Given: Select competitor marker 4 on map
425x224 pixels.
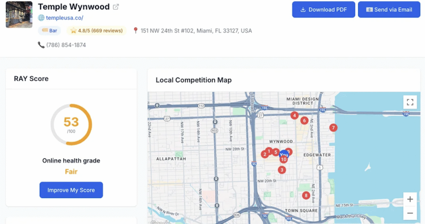Looking at the screenshot, I should (294, 115).
